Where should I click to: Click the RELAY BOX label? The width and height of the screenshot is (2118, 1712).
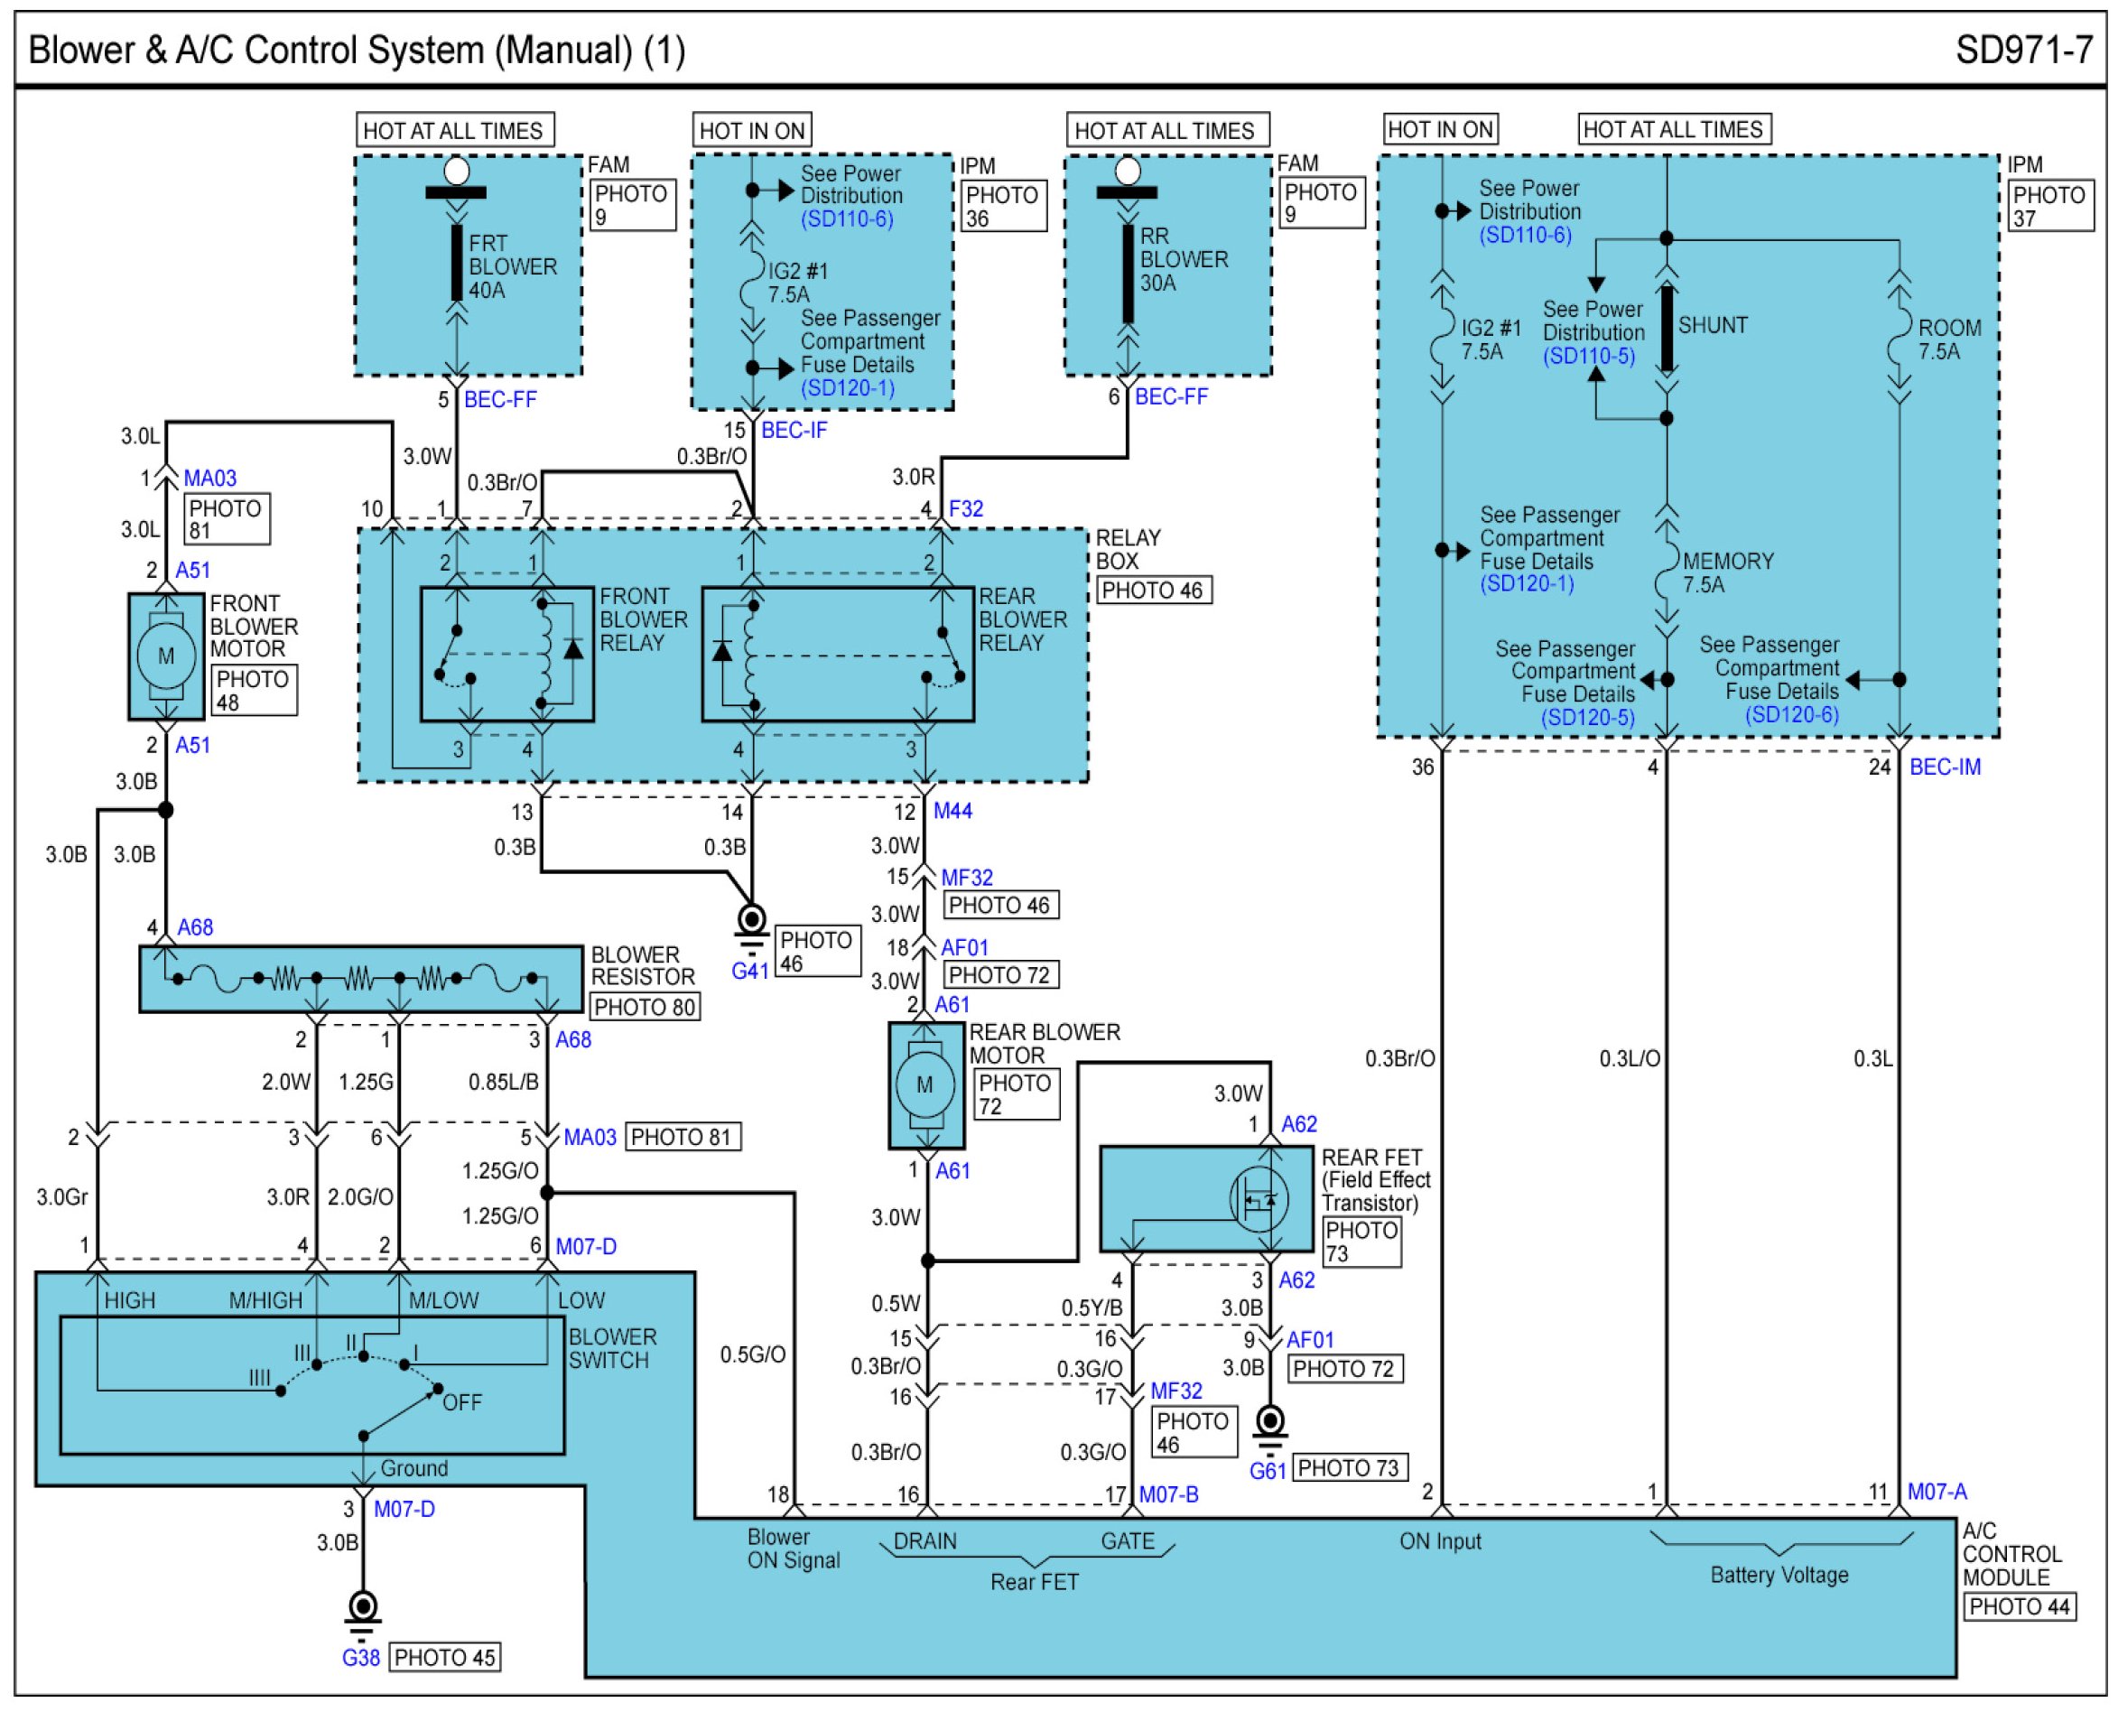[1128, 549]
